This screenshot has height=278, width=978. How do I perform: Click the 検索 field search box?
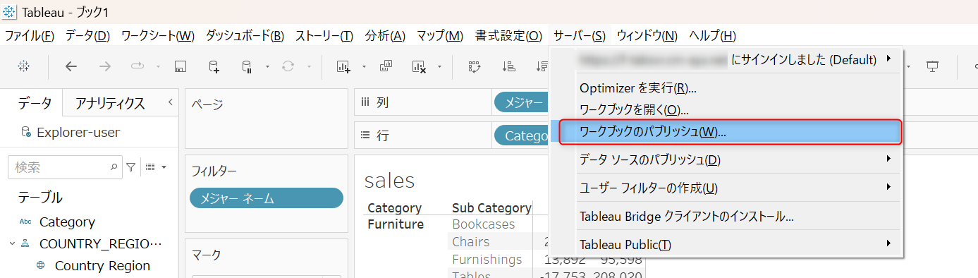point(65,167)
